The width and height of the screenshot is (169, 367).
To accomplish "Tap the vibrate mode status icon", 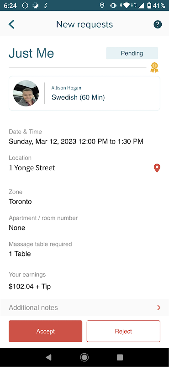I will point(113,6).
